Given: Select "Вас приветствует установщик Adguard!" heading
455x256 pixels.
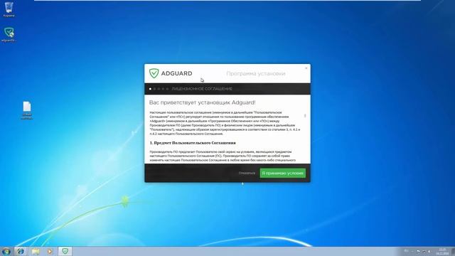Looking at the screenshot, I should click(202, 102).
